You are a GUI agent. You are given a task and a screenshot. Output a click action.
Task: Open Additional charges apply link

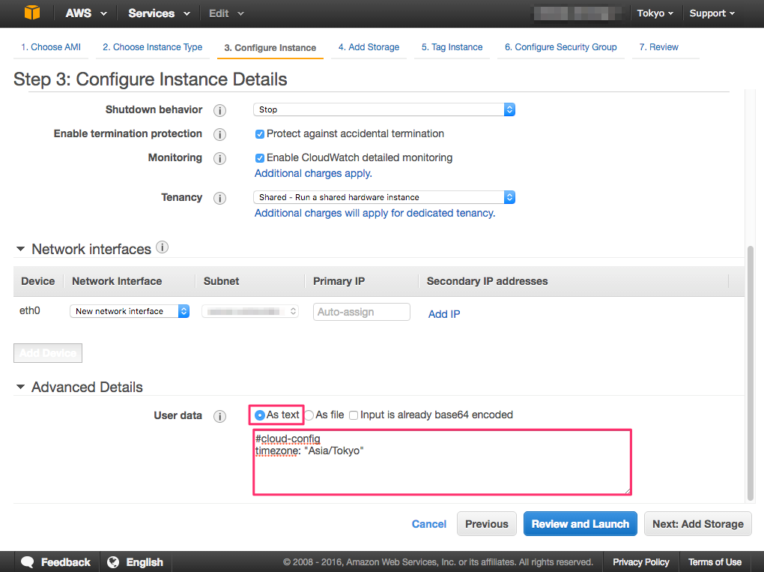313,174
